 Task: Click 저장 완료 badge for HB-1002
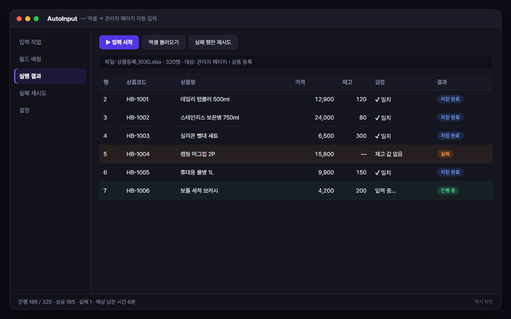(x=450, y=117)
